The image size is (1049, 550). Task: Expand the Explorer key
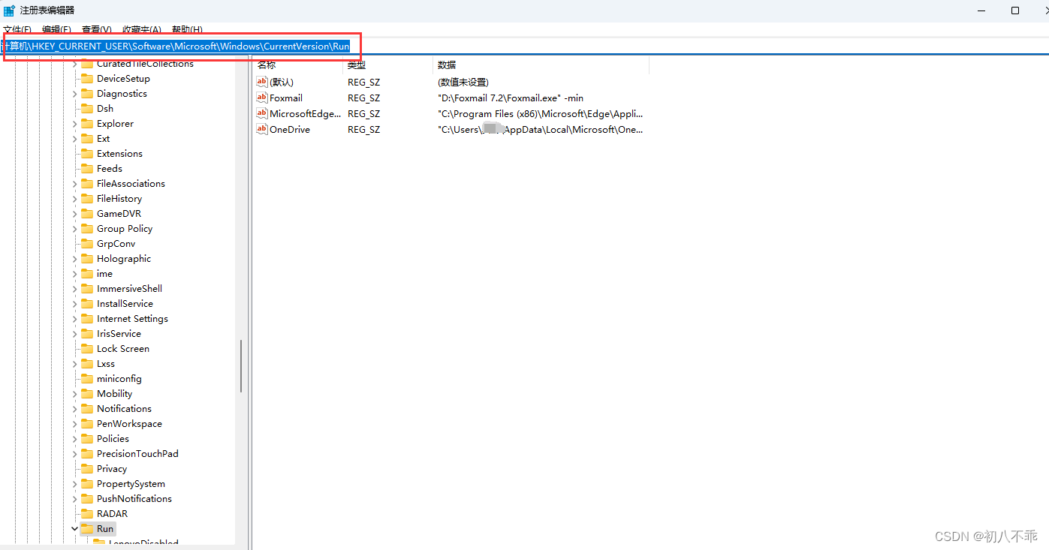(74, 124)
